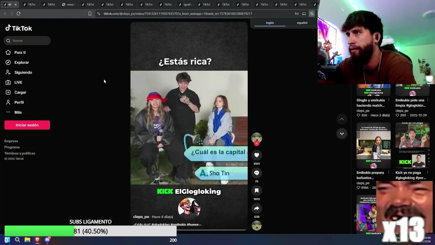Expand the Más menu
Image resolution: width=435 pixels, height=245 pixels.
18,112
